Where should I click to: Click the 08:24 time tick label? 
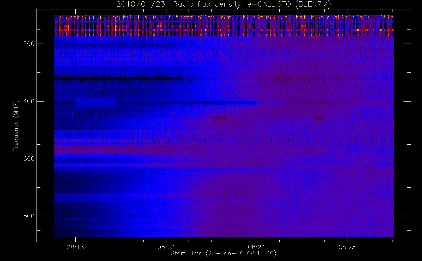257,247
